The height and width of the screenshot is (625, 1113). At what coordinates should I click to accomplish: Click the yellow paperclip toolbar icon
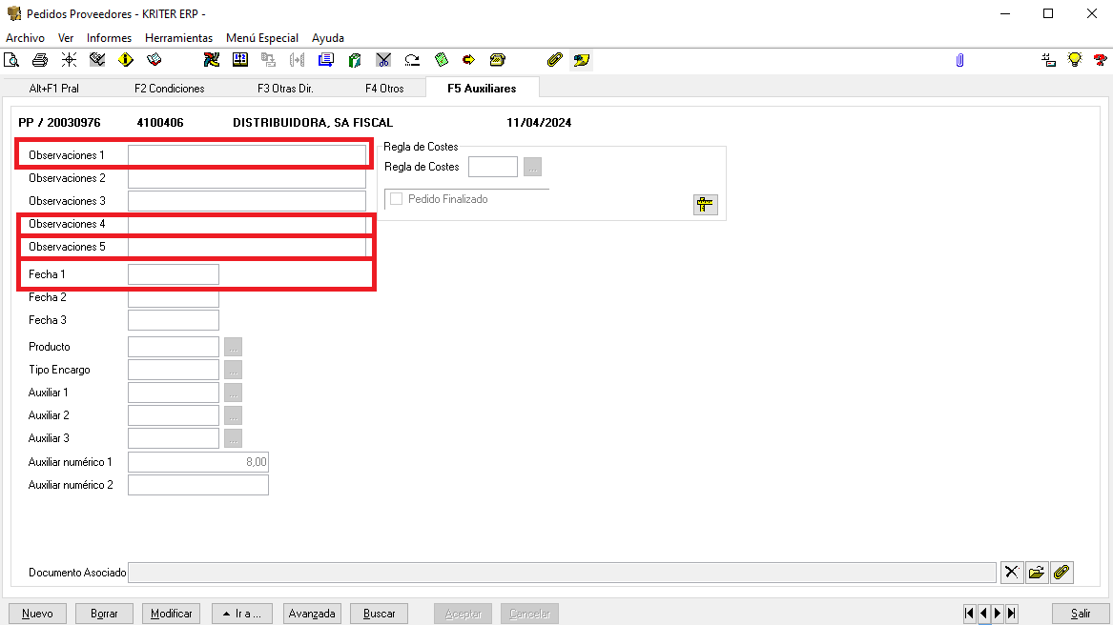click(x=554, y=60)
